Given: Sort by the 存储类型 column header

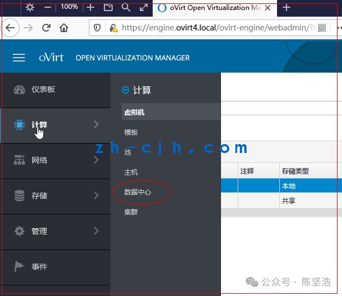Looking at the screenshot, I should coord(311,171).
